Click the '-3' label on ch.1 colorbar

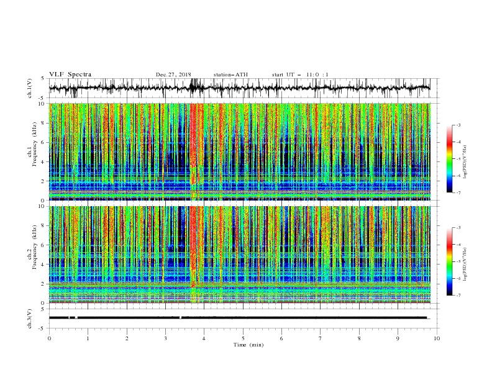(x=458, y=125)
